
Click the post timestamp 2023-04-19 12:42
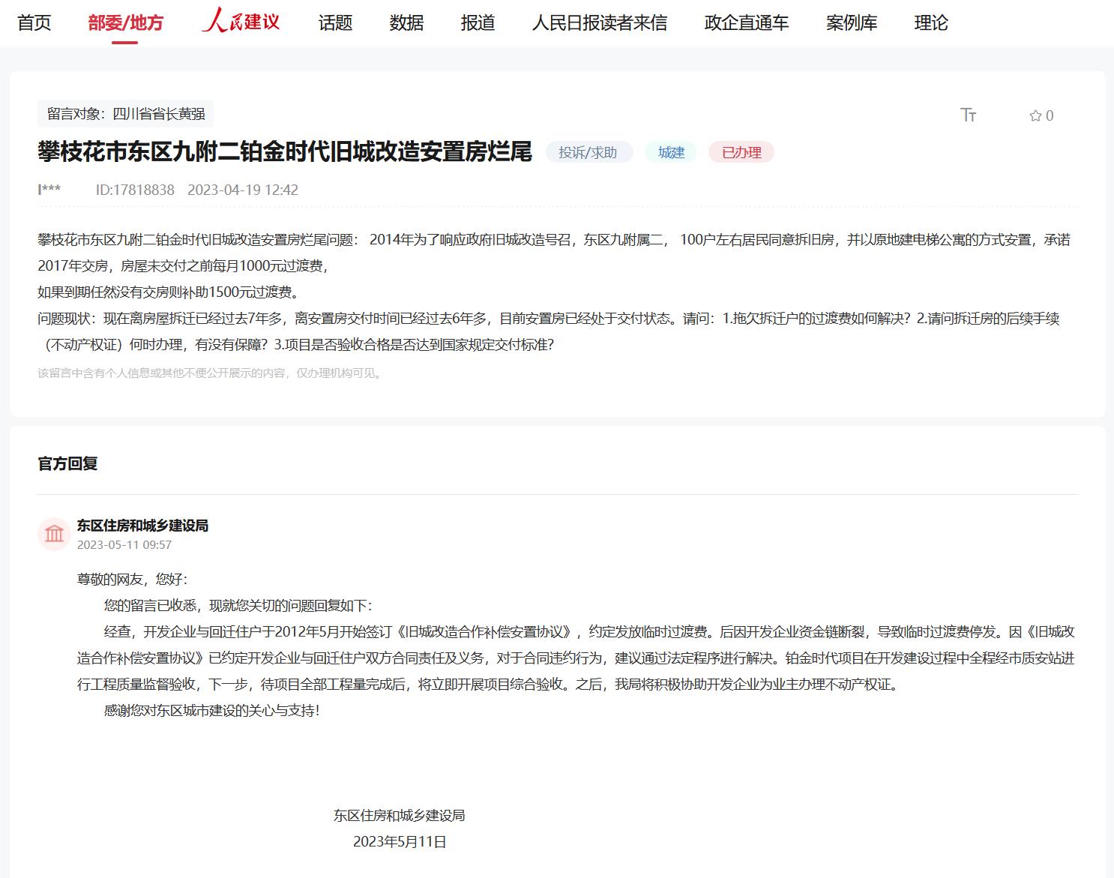(x=243, y=190)
